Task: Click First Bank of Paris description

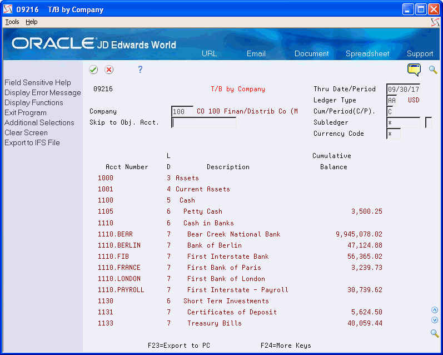Action: point(224,267)
